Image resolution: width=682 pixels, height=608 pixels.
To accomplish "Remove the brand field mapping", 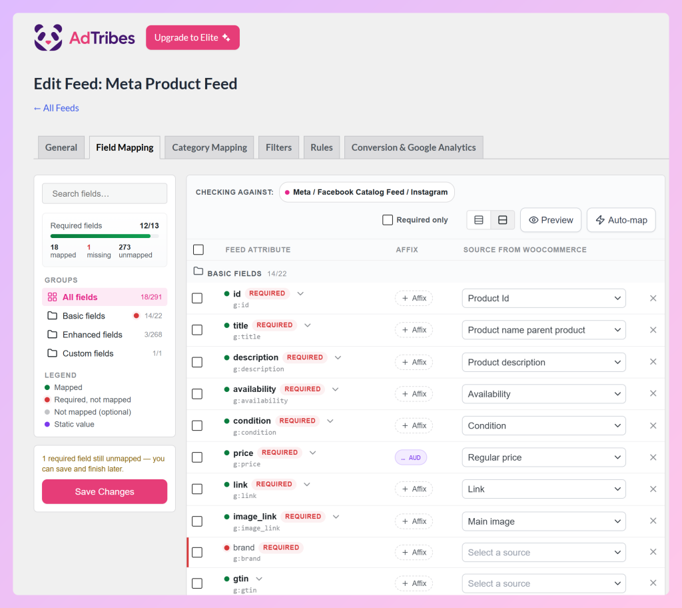I will tap(653, 552).
